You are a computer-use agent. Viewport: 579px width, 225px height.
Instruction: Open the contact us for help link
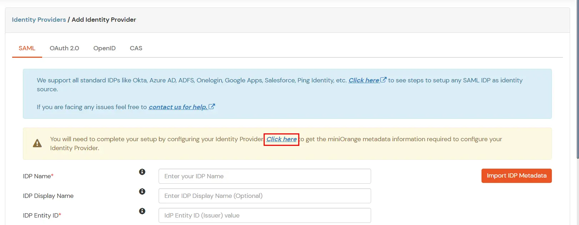[x=178, y=107]
